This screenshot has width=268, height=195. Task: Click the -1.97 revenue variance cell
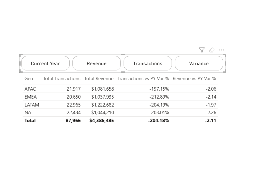tap(211, 105)
